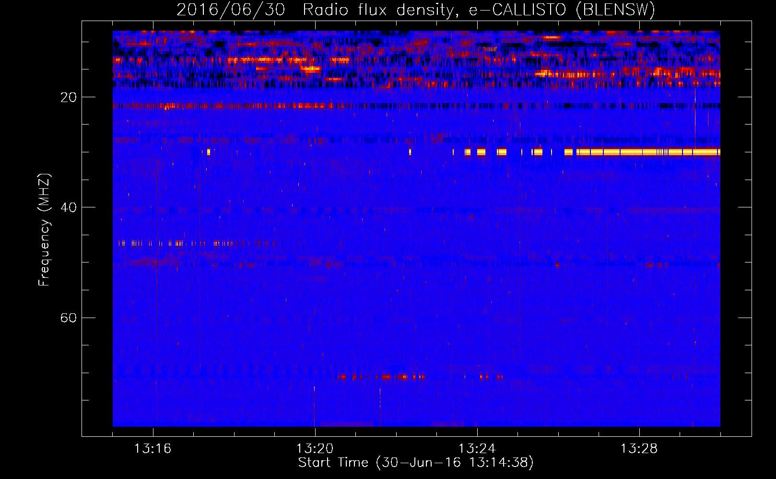Click the "Frequency (MHZ)" axis label

44,230
